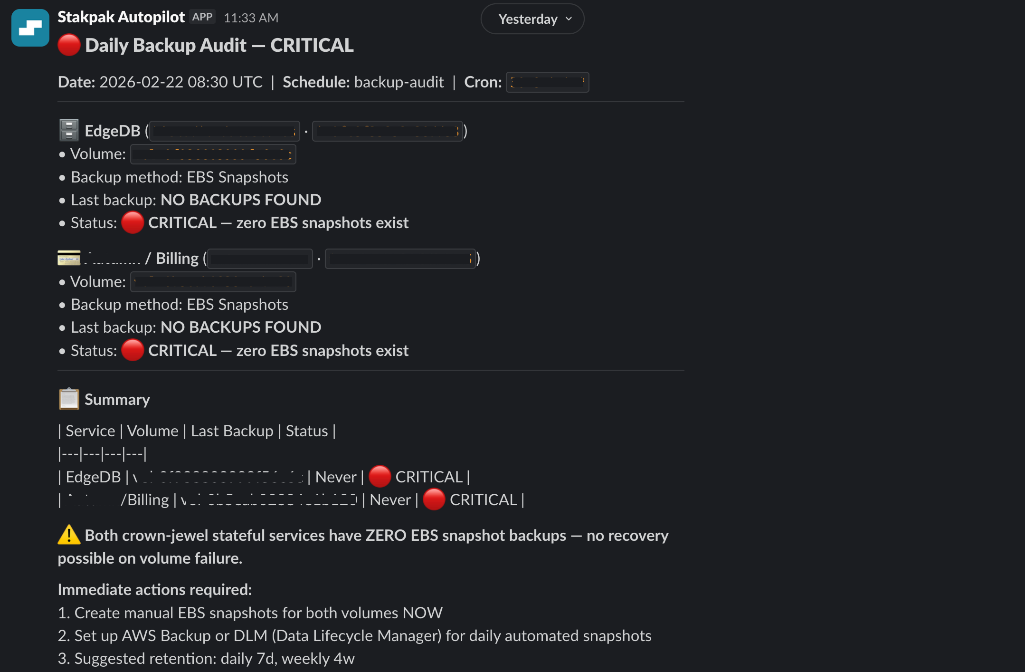Click first redacted code block after EdgeDB
Viewport: 1025px width, 672px height.
pos(224,131)
